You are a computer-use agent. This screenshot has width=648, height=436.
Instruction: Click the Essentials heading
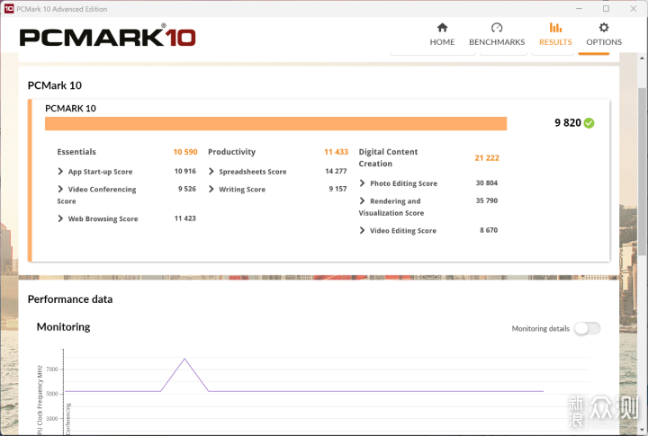point(76,152)
